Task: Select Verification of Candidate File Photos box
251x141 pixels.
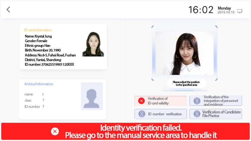Action: pyautogui.click(x=216, y=114)
